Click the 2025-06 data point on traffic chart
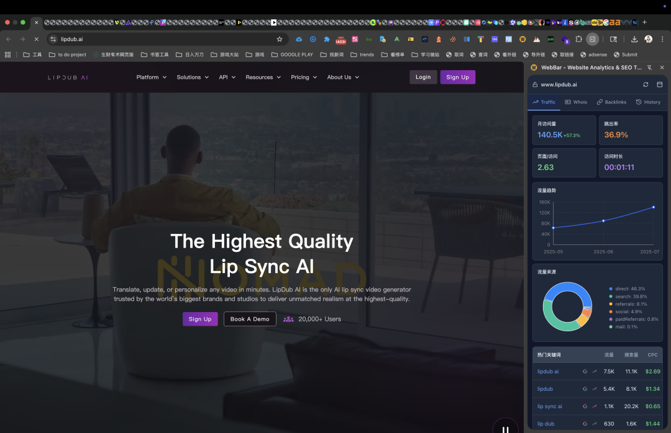Viewport: 671px width, 433px height. coord(603,221)
